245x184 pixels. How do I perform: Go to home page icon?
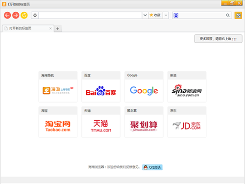(35, 15)
